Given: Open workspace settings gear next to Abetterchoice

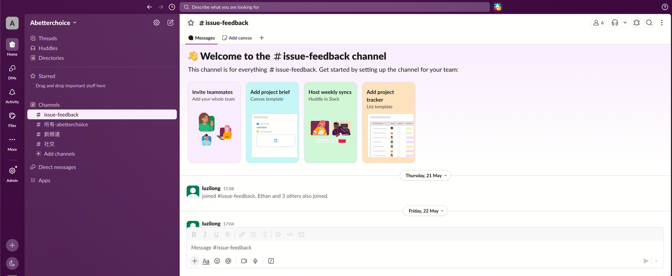Looking at the screenshot, I should (156, 23).
